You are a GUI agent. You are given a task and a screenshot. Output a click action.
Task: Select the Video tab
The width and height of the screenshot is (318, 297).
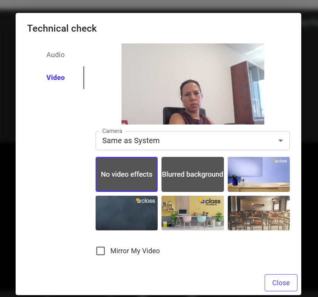[x=55, y=77]
